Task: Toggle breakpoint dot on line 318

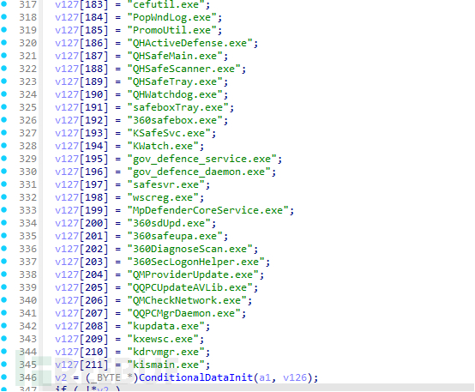Action: click(x=4, y=17)
